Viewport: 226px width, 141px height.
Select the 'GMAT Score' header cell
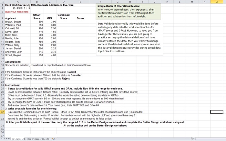click(37, 17)
